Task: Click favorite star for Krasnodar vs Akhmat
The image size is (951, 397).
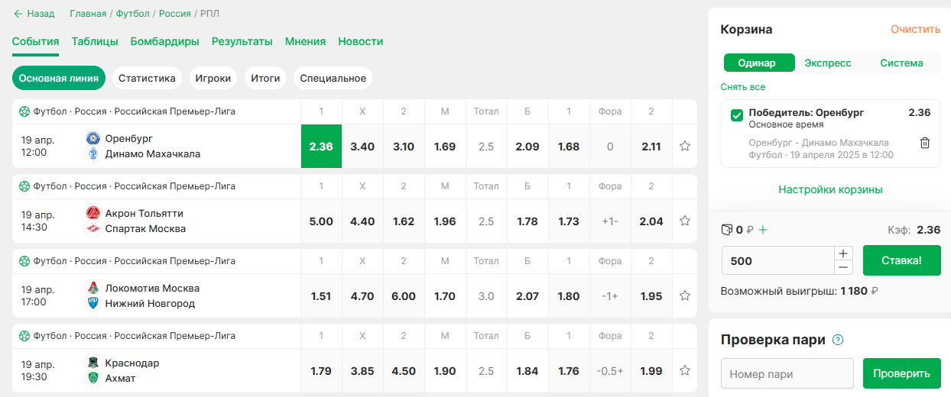Action: click(x=685, y=370)
